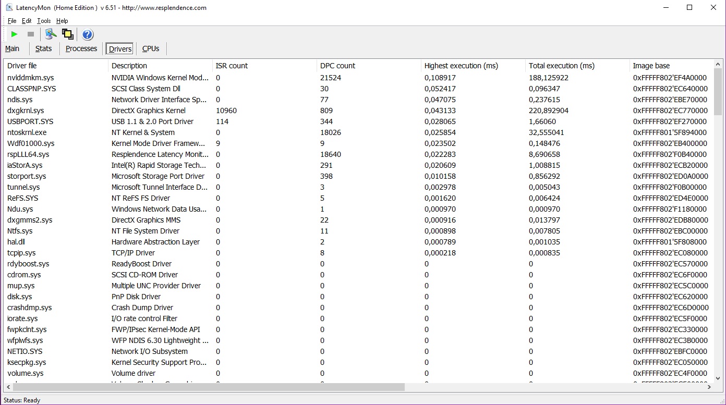The image size is (726, 405).
Task: Click the Status: Ready status bar text
Action: point(22,400)
